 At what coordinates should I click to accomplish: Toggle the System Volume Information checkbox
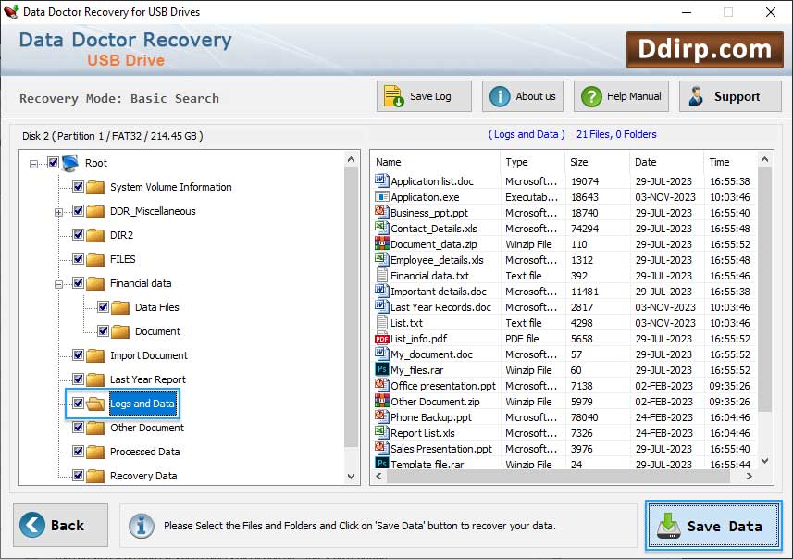point(78,186)
